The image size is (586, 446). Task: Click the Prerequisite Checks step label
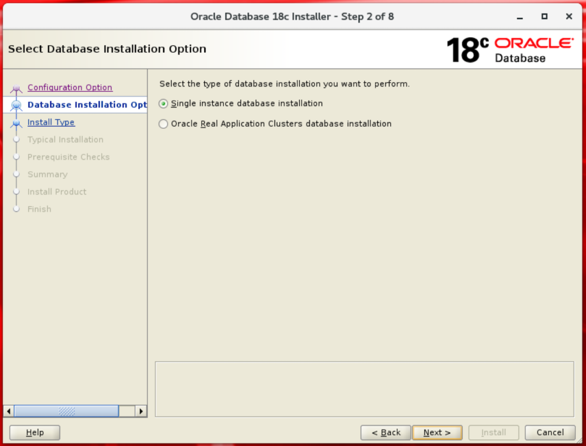pyautogui.click(x=69, y=157)
